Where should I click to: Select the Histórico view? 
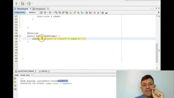pos(32,13)
